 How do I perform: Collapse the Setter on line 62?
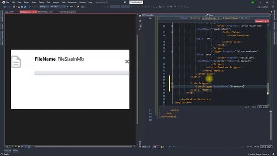click(172, 26)
